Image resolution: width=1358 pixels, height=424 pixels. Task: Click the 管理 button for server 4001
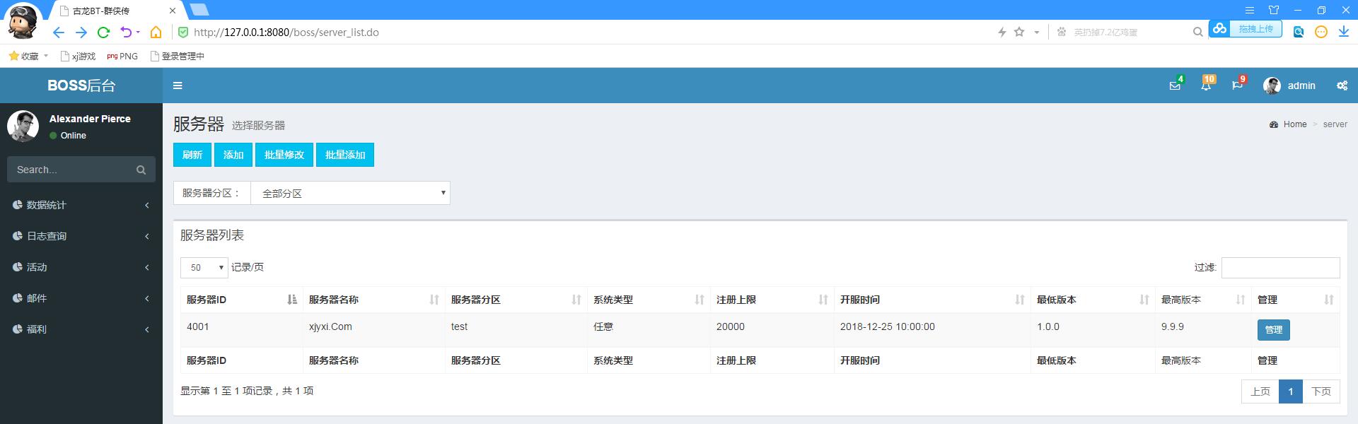click(x=1273, y=329)
